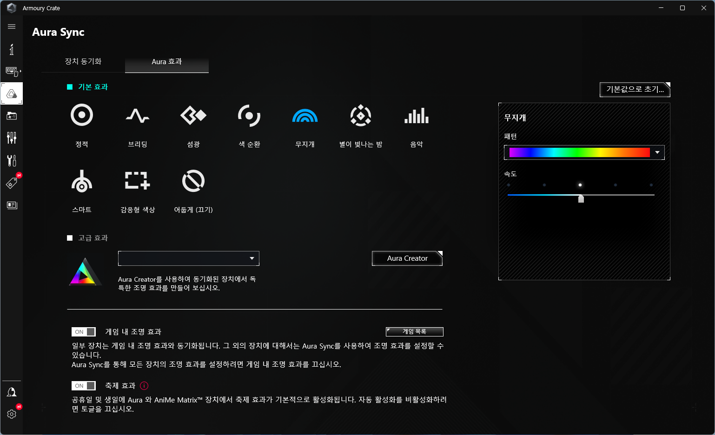Set speed to slowest dot marker
The height and width of the screenshot is (435, 715).
509,185
